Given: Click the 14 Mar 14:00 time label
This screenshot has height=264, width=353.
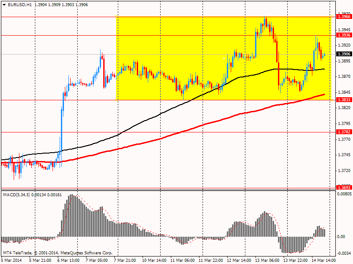Looking at the screenshot, I should (x=324, y=260).
